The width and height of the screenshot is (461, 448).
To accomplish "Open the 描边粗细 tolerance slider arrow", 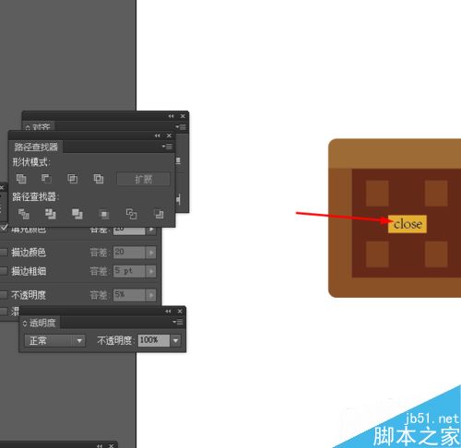I will pyautogui.click(x=151, y=271).
